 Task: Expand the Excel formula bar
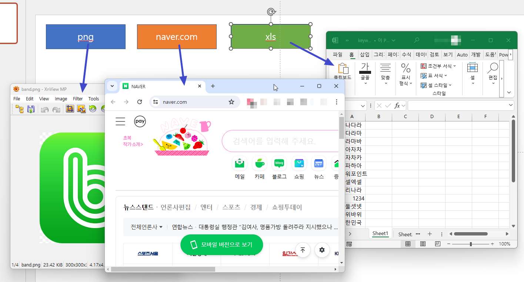[x=511, y=106]
